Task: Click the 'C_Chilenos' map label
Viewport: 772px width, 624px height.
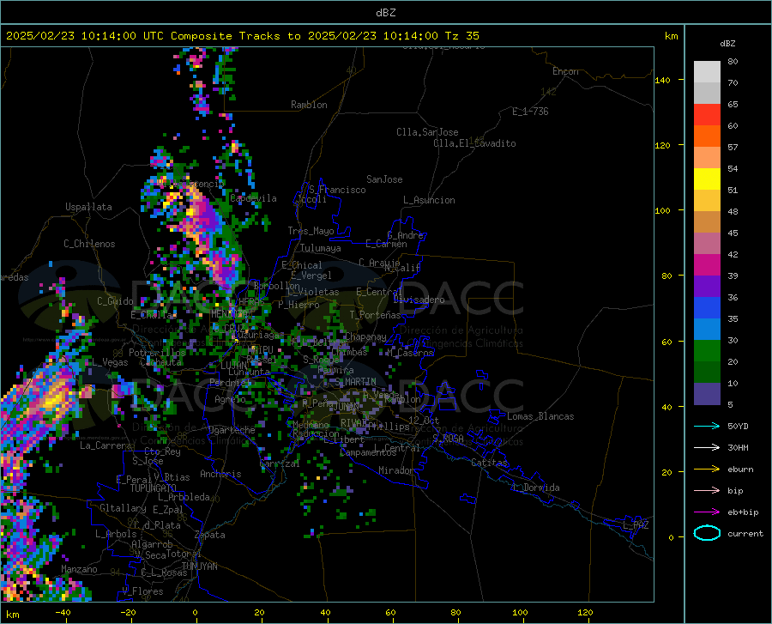Action: (89, 244)
